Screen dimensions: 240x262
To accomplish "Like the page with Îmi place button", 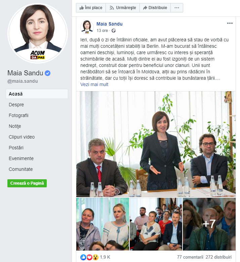I will click(x=91, y=8).
